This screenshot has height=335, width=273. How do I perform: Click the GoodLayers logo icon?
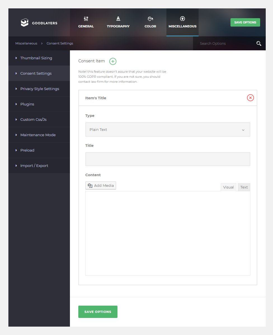25,22
